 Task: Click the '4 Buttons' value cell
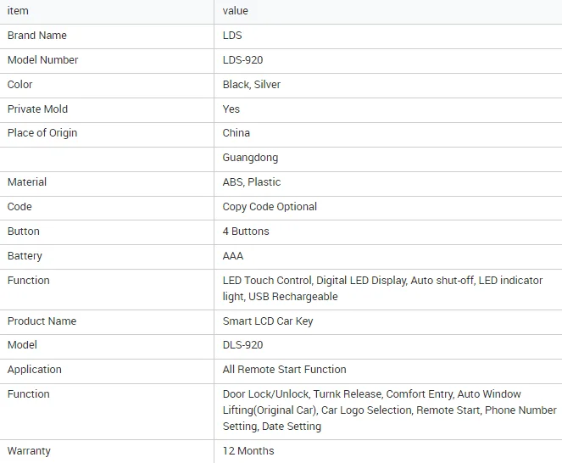(x=246, y=231)
